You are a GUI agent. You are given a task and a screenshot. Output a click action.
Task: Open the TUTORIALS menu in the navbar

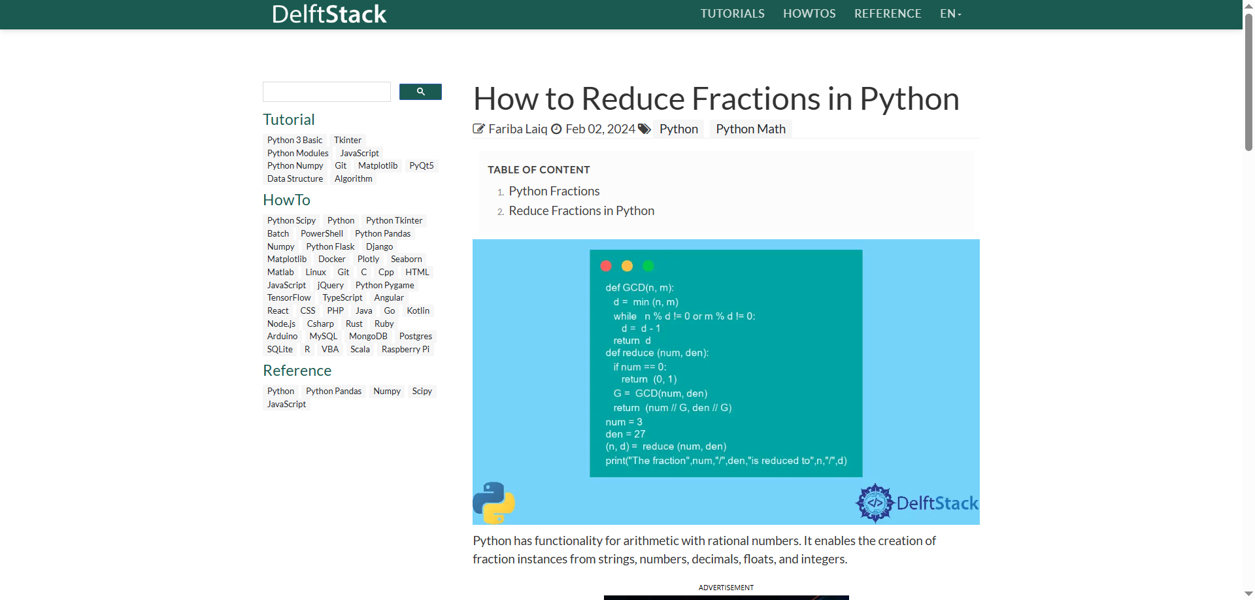[x=732, y=14]
